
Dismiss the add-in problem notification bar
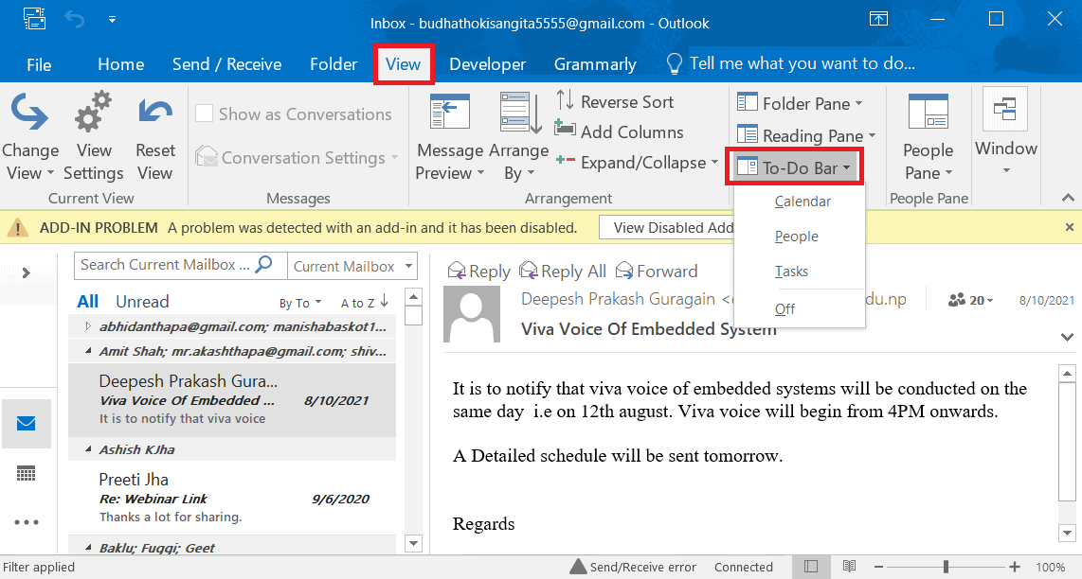1069,227
